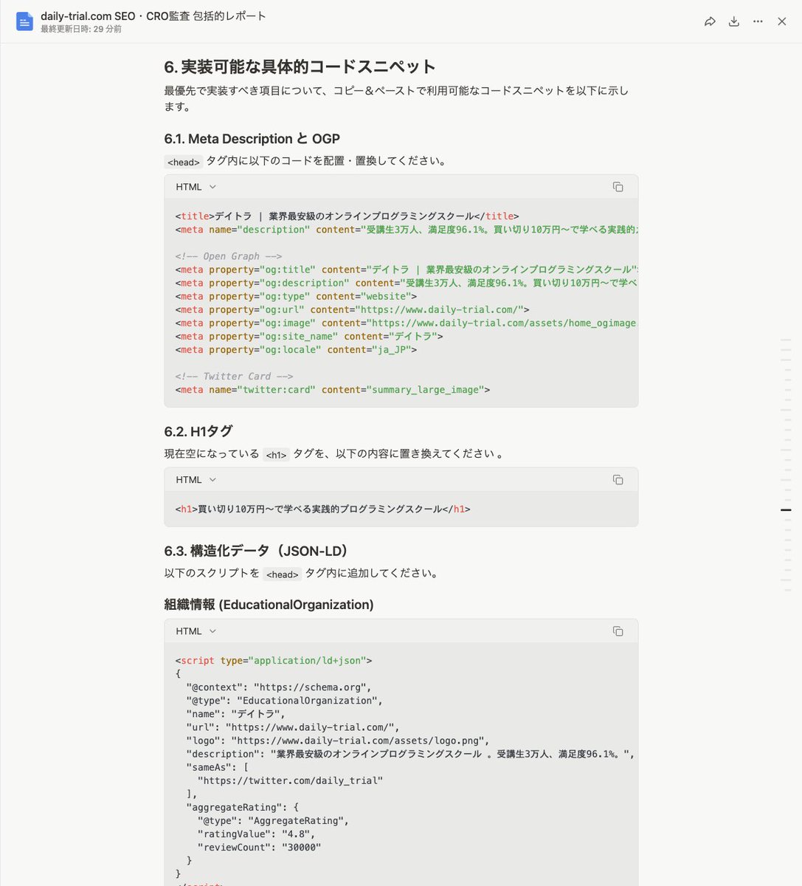Viewport: 802px width, 886px height.
Task: Open the HTML language dropdown in section 6.1
Action: [196, 187]
